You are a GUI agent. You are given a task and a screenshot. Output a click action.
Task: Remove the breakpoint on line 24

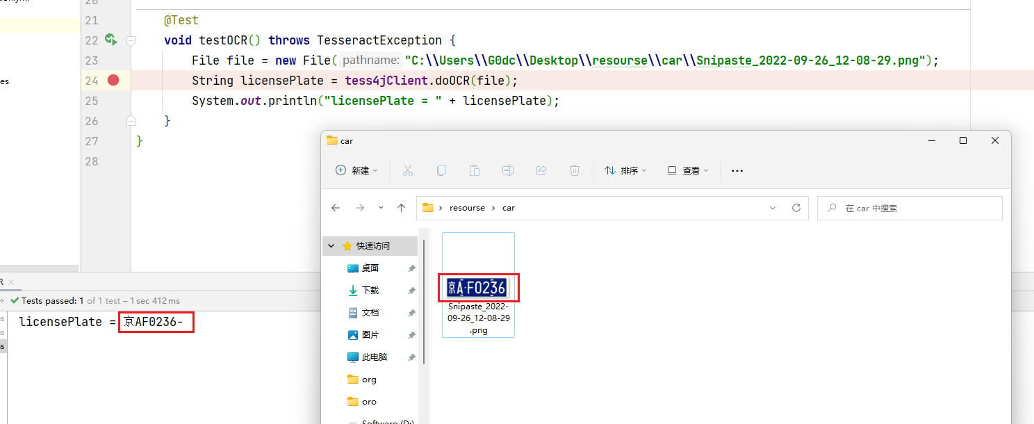point(113,81)
